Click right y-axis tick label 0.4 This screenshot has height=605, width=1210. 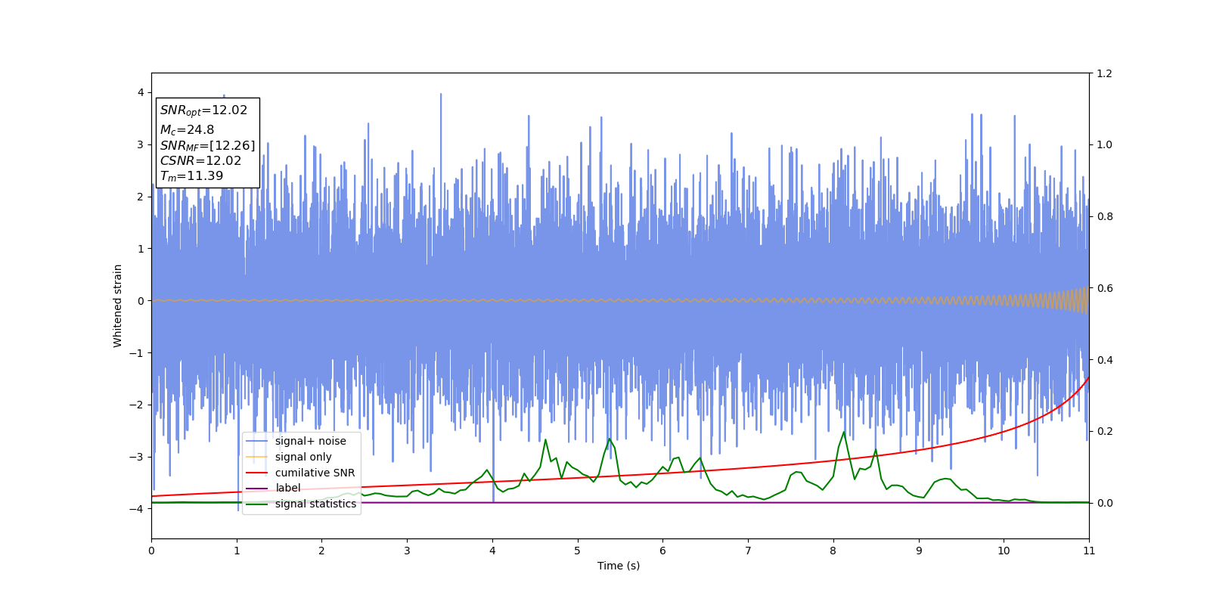coord(1104,360)
